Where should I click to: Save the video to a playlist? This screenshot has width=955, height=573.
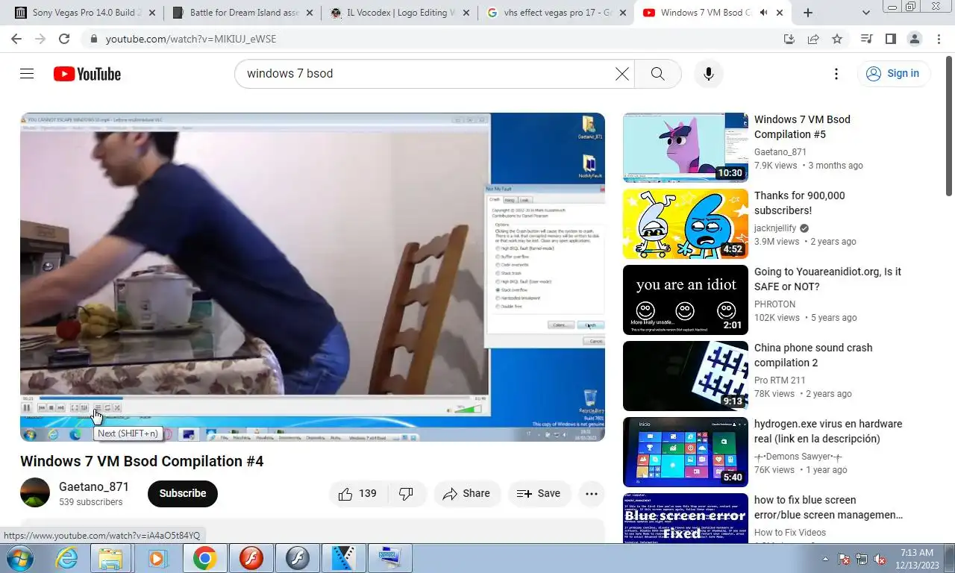click(x=539, y=493)
